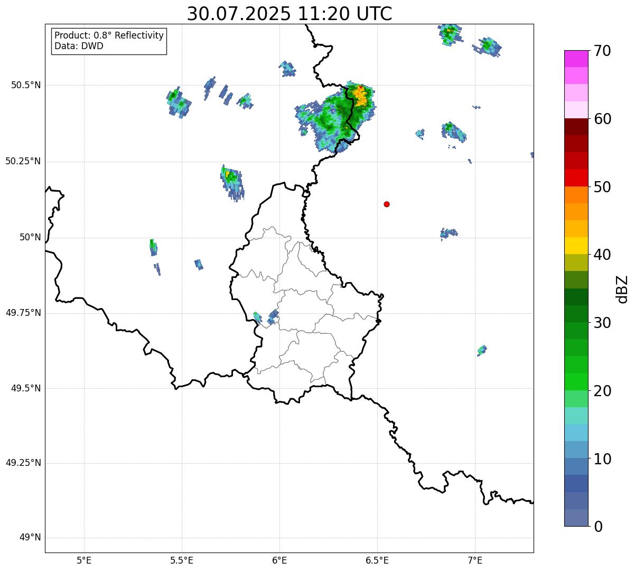Click the colorbar tick label 20
Viewport: 635px width, 571px height.
pos(602,391)
